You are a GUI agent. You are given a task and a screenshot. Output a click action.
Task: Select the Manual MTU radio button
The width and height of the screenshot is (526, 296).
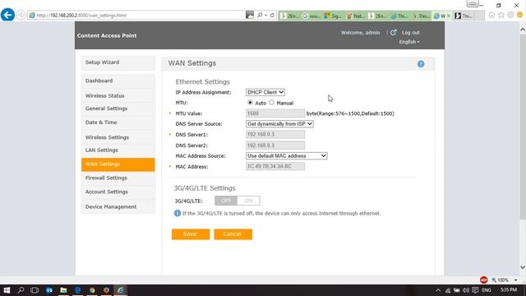click(272, 102)
